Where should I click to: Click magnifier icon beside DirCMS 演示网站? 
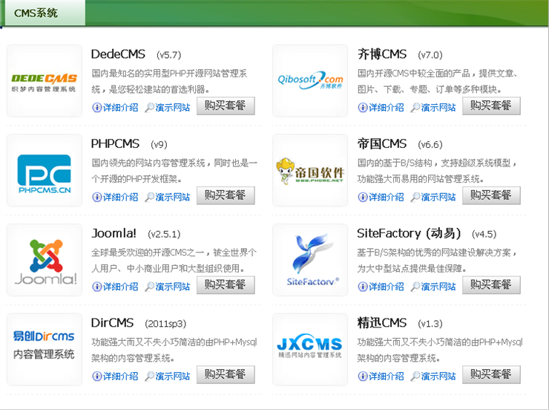(x=150, y=377)
